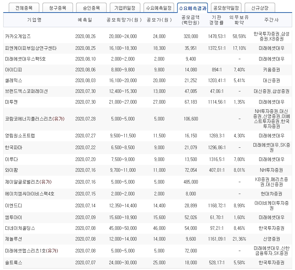Select 브랜드엑스코퍼레이션 row name
The width and height of the screenshot is (295, 270).
click(x=26, y=91)
